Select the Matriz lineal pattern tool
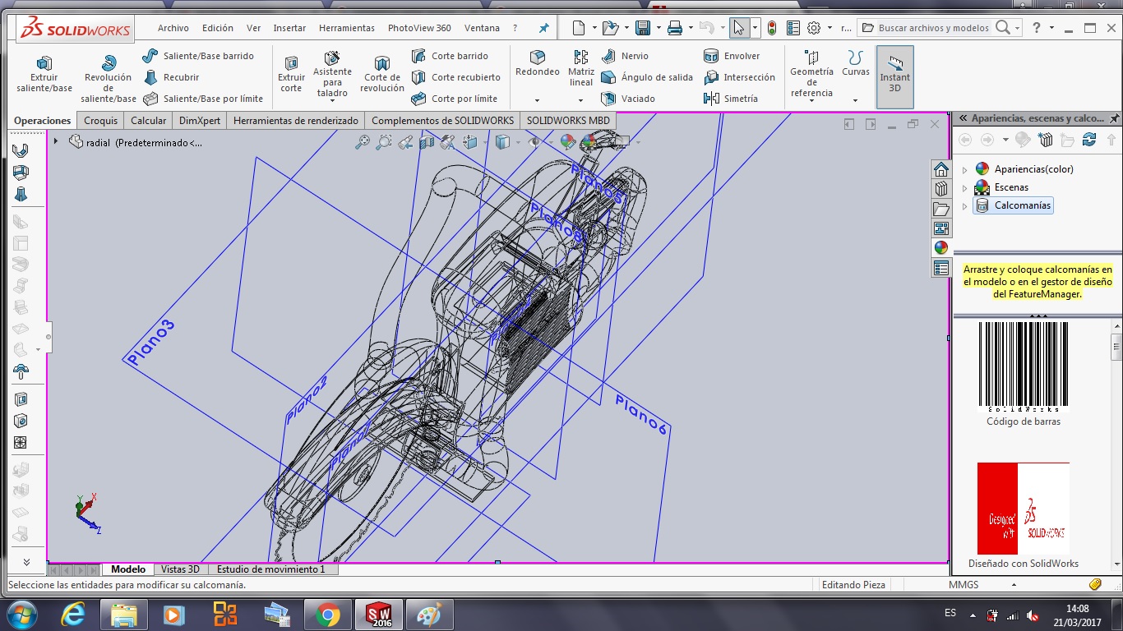The image size is (1123, 631). click(581, 68)
